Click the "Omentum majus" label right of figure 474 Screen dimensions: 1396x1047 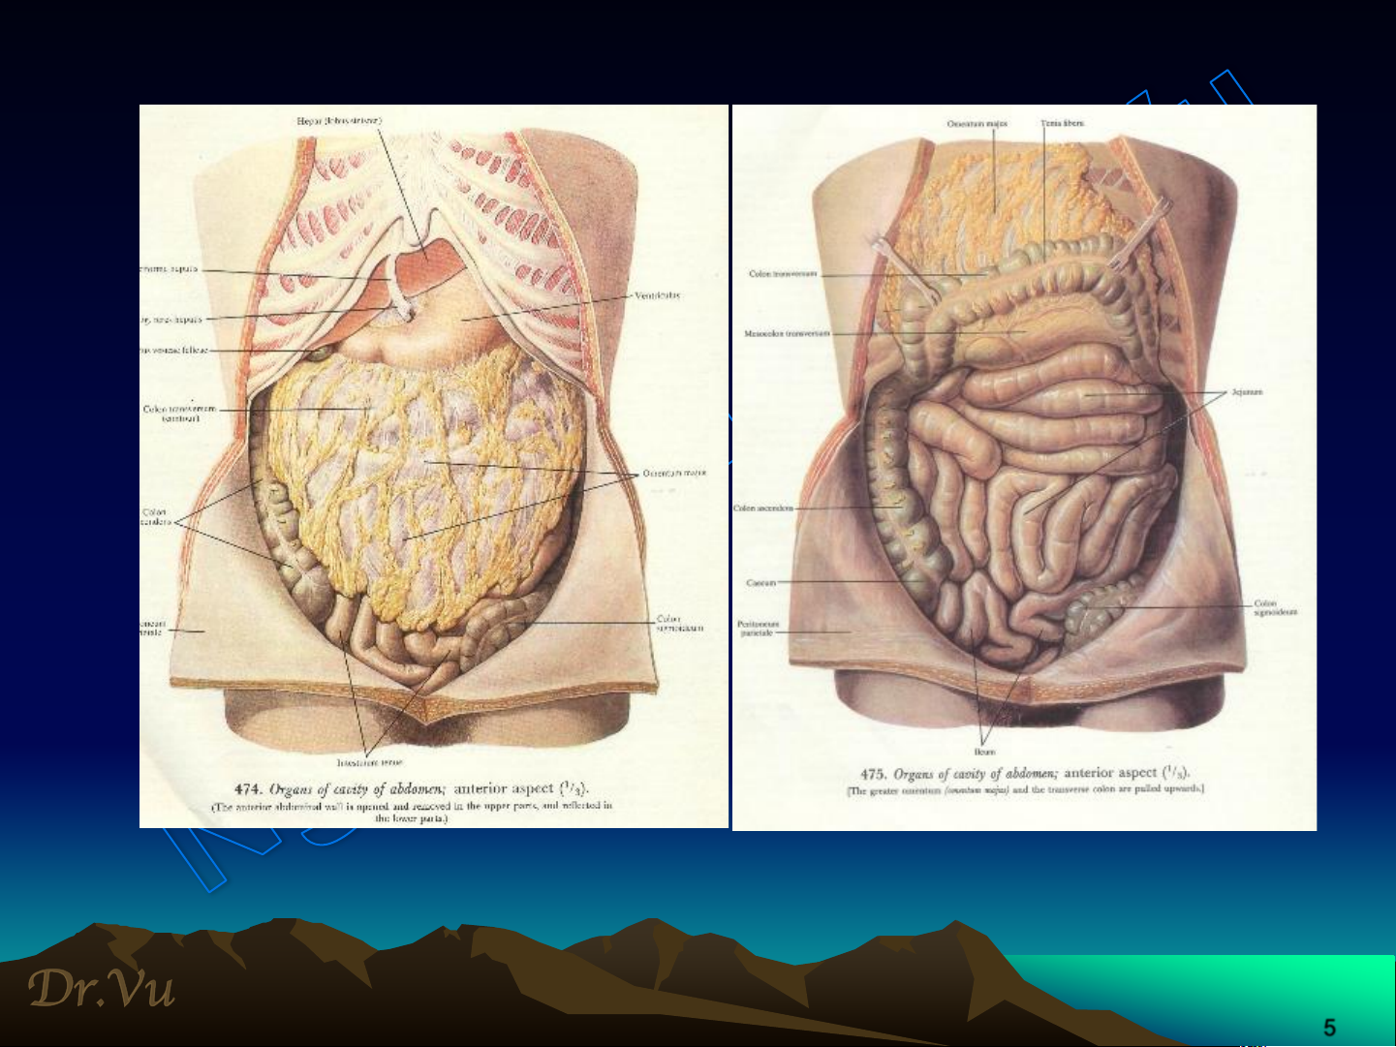pyautogui.click(x=674, y=474)
